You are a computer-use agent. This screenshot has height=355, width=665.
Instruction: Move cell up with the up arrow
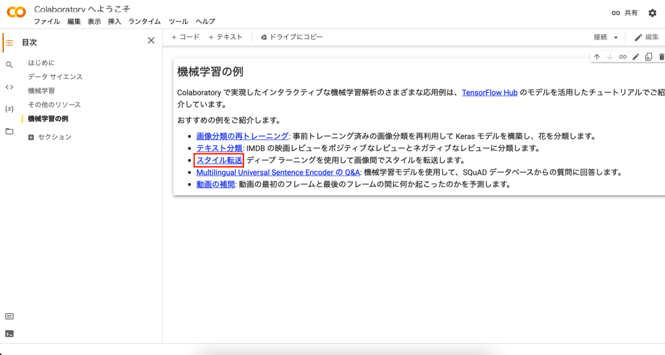pos(597,57)
